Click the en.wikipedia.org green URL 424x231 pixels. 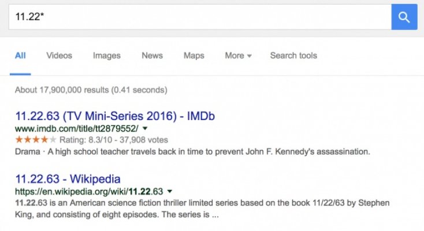coord(89,191)
